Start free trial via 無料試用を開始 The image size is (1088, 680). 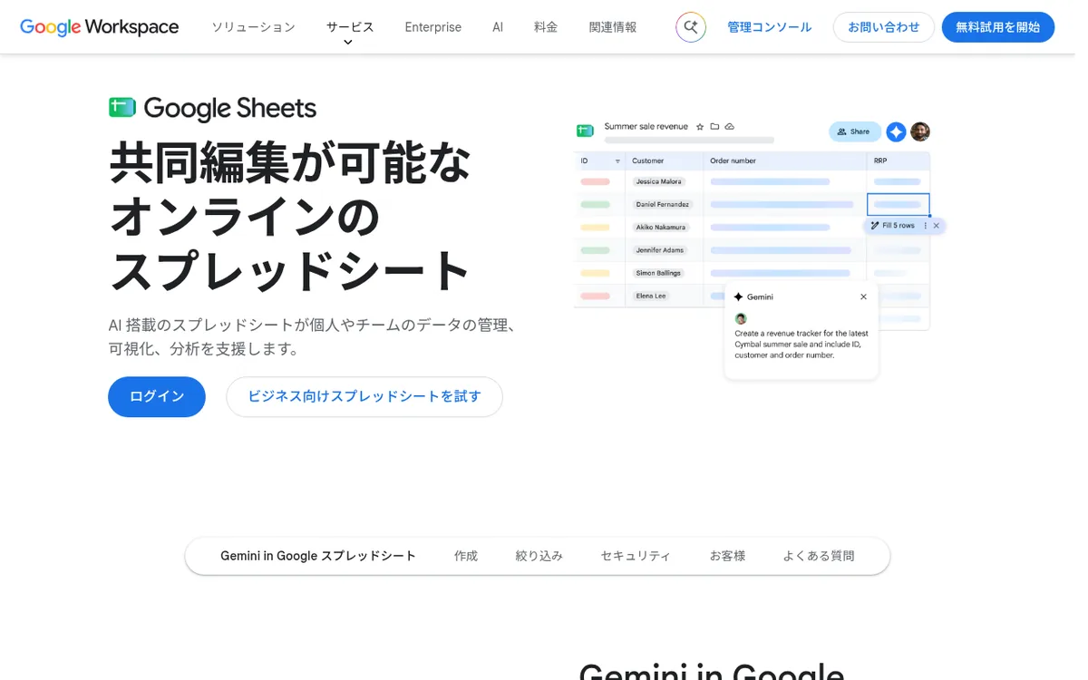point(998,27)
